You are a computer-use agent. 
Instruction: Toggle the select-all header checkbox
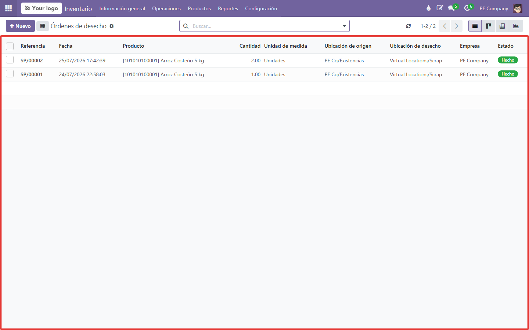point(10,46)
